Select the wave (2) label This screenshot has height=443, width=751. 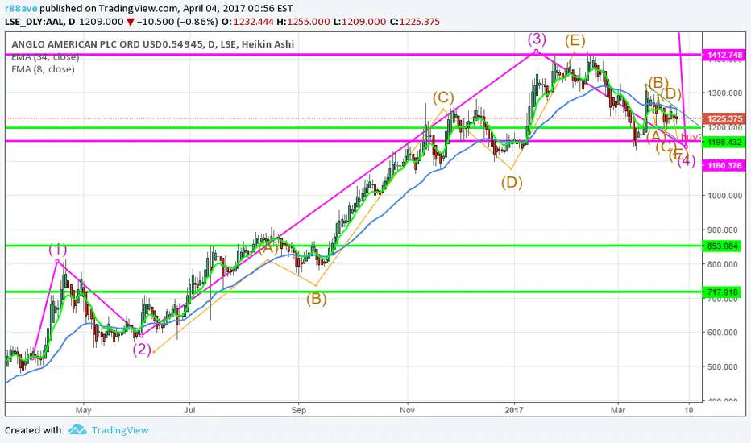pyautogui.click(x=142, y=349)
